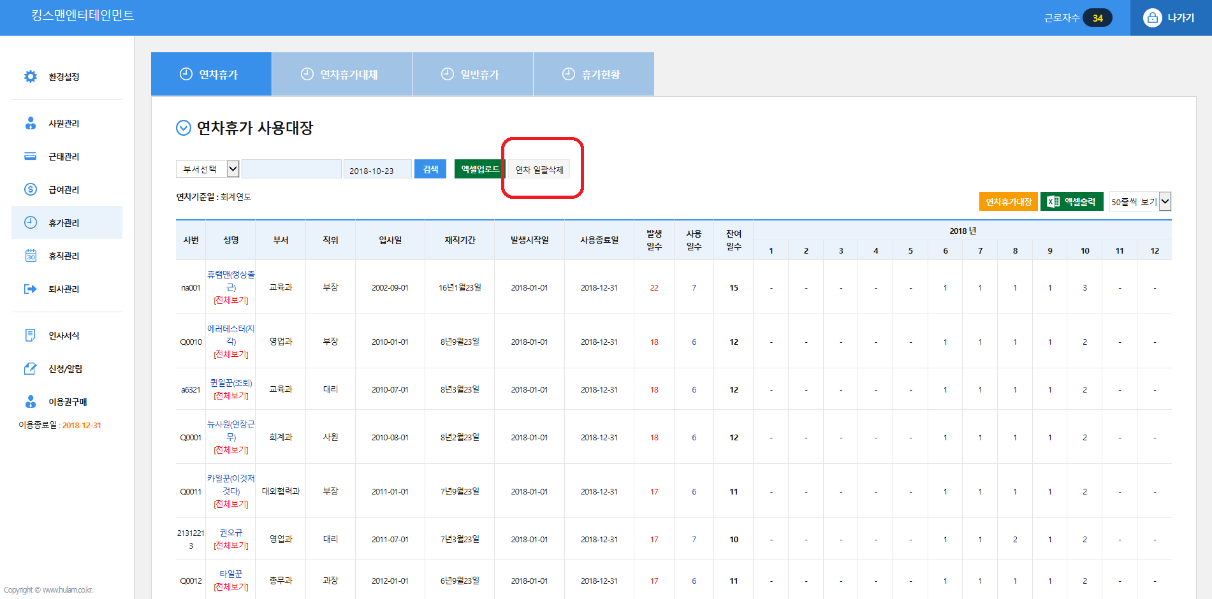Click the 환경설정 gear icon

point(30,76)
